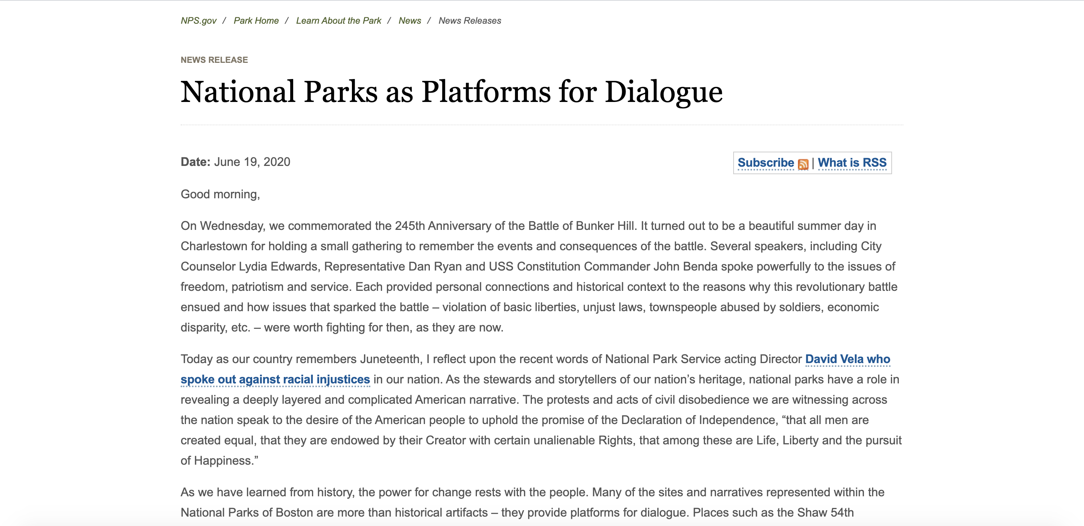Click the Declaration of Independence phrase
The width and height of the screenshot is (1084, 526).
coord(698,420)
